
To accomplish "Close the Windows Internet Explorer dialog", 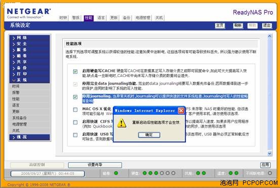I will tap(181, 110).
